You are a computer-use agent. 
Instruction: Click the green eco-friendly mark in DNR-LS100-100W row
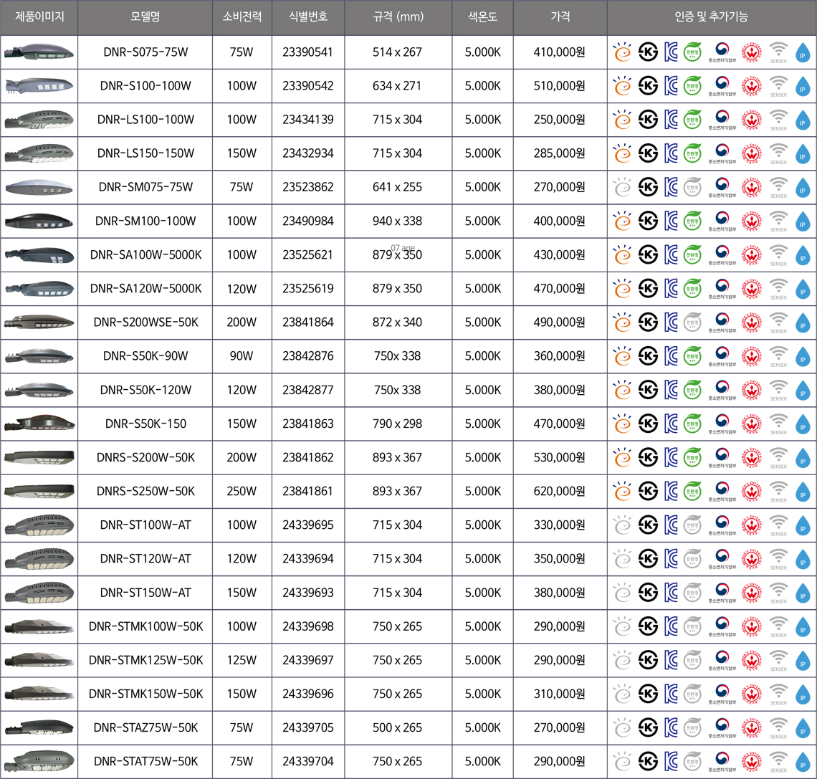(692, 120)
